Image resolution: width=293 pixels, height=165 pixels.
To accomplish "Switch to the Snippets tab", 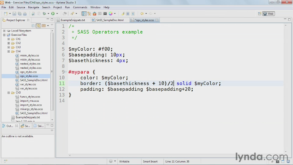I will (x=39, y=126).
